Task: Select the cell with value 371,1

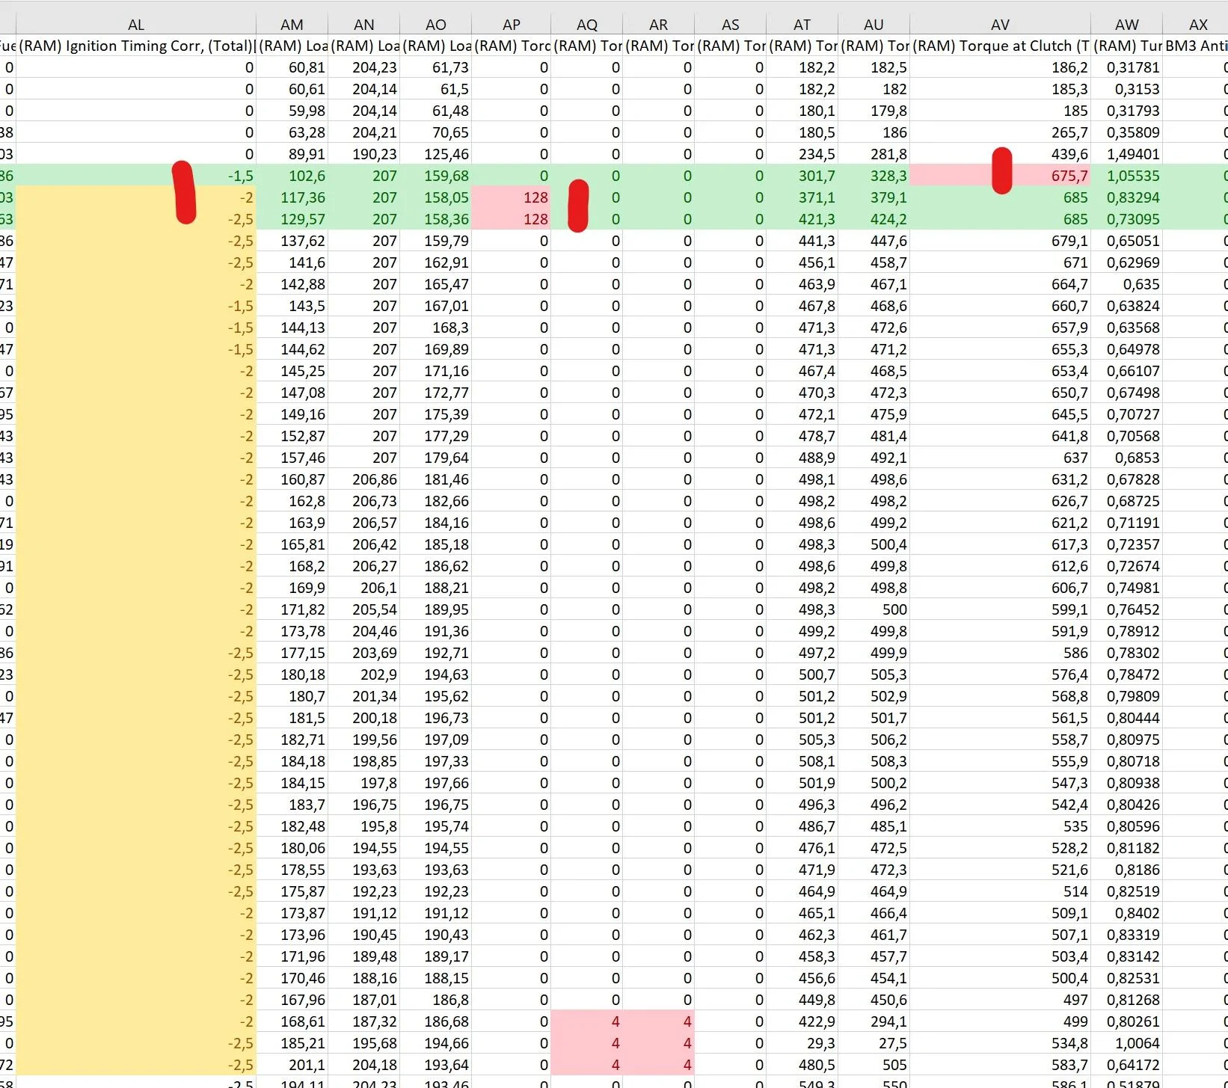Action: coord(802,197)
